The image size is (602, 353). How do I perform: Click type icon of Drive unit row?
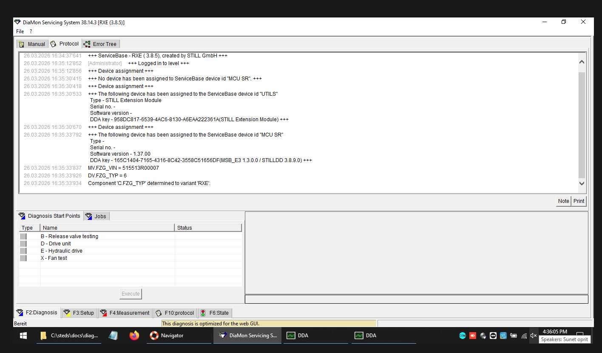click(23, 244)
